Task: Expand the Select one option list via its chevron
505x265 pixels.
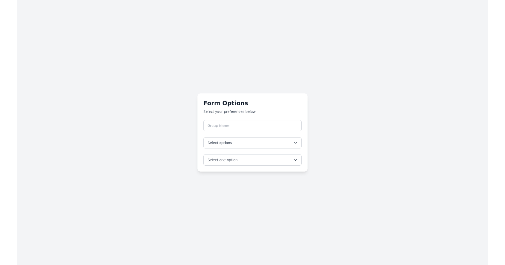Action: [x=295, y=160]
